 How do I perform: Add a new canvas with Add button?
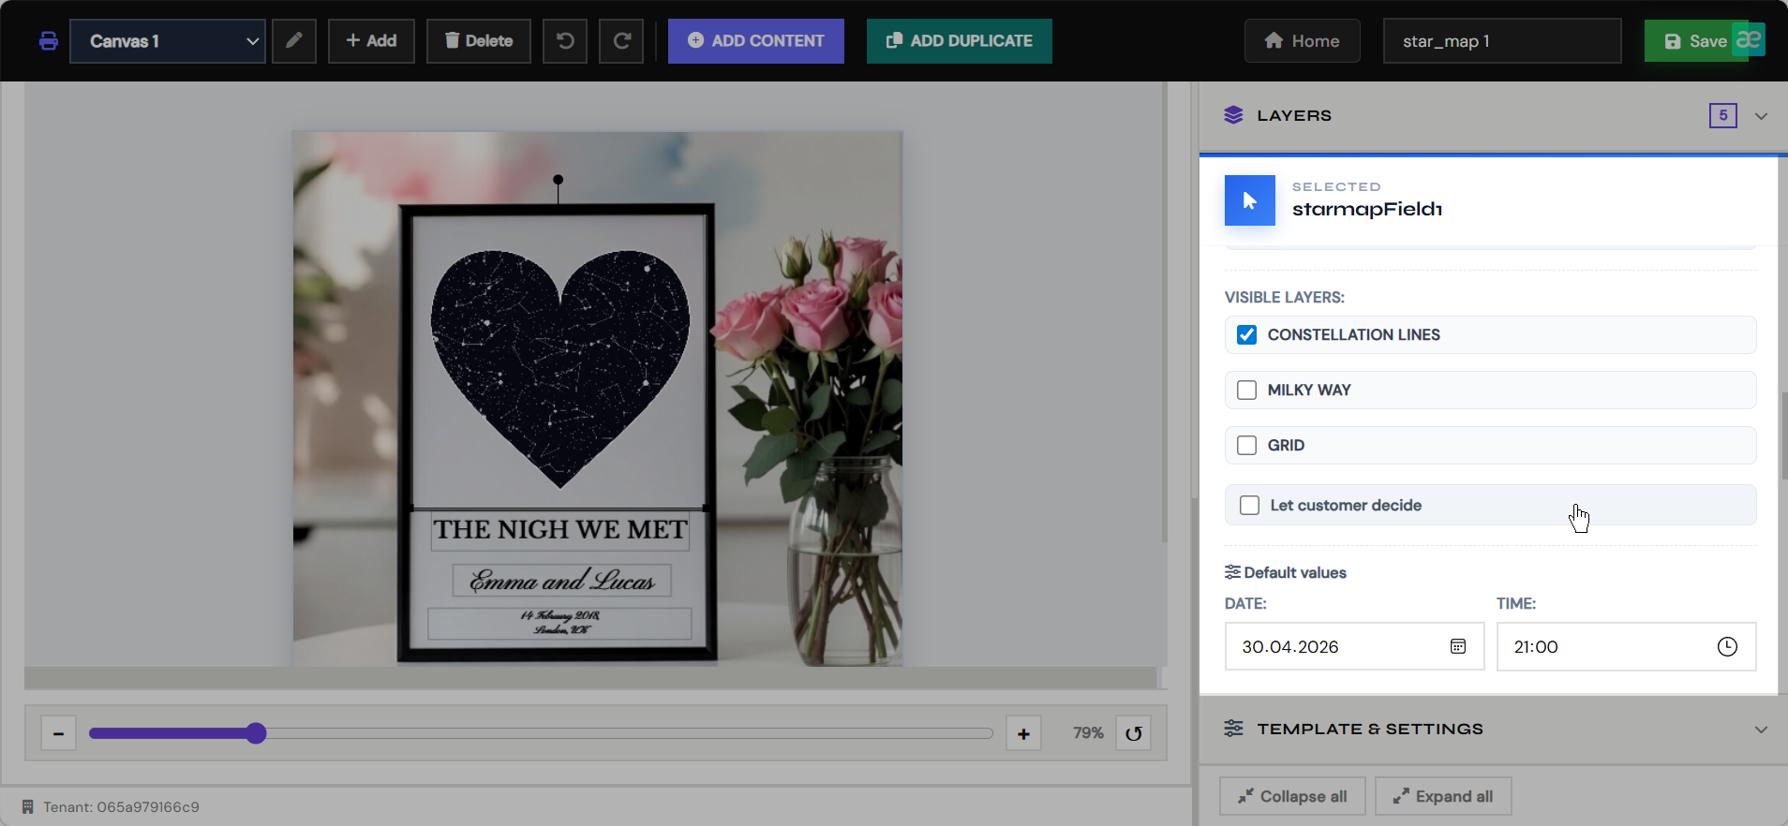[371, 41]
